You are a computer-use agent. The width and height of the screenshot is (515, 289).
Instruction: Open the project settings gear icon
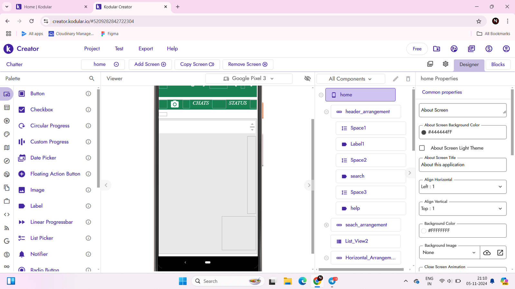[x=445, y=64]
